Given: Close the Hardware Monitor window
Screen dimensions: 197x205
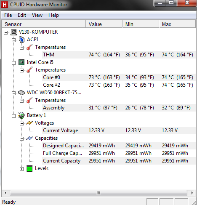Looking at the screenshot, I should click(187, 3).
